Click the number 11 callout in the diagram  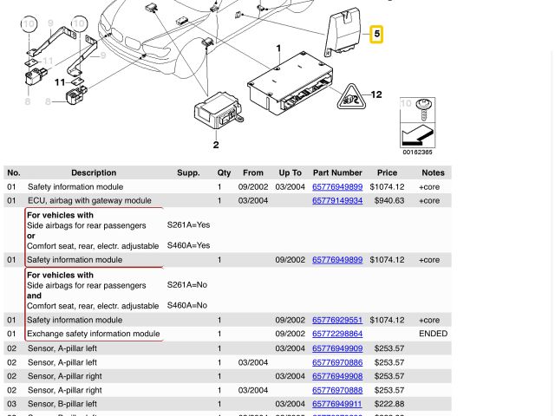(x=60, y=82)
